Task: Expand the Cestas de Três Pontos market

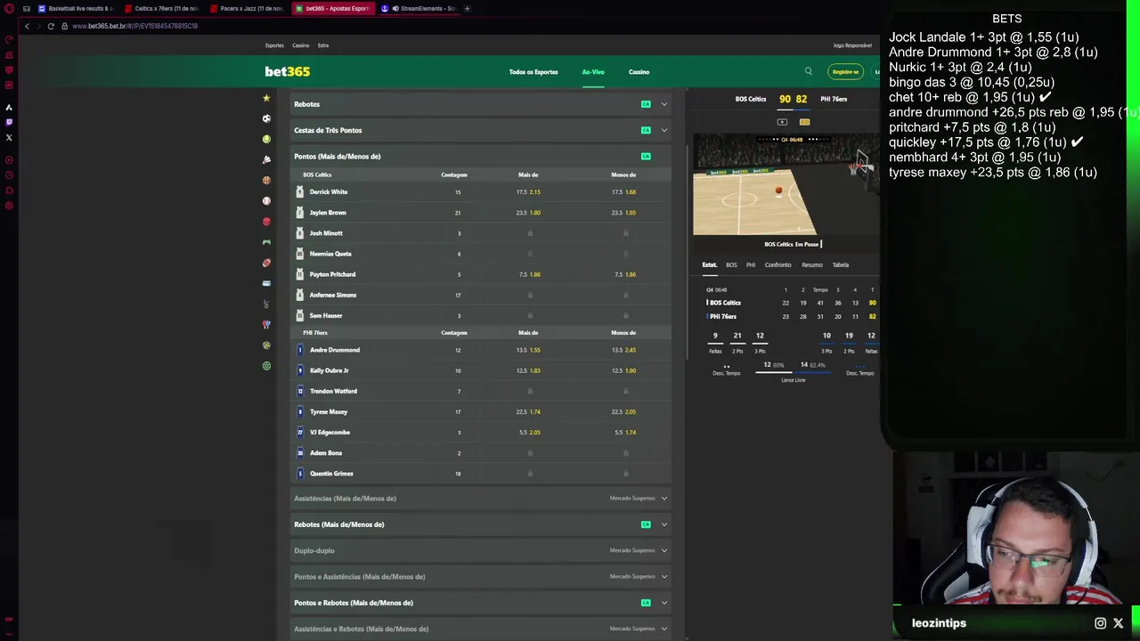Action: [481, 130]
